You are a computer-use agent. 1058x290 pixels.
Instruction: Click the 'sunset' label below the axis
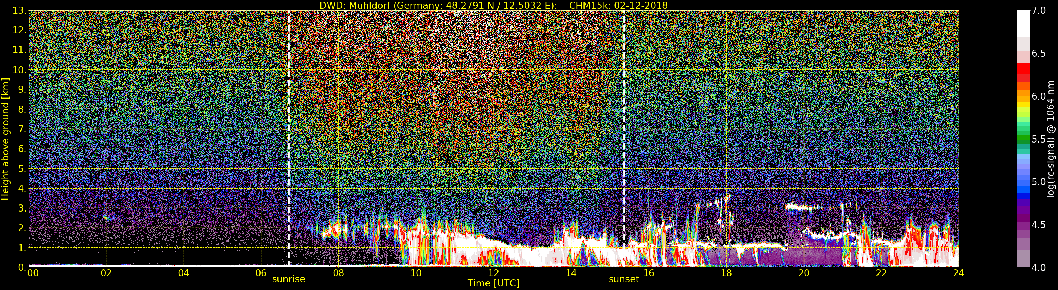(624, 279)
